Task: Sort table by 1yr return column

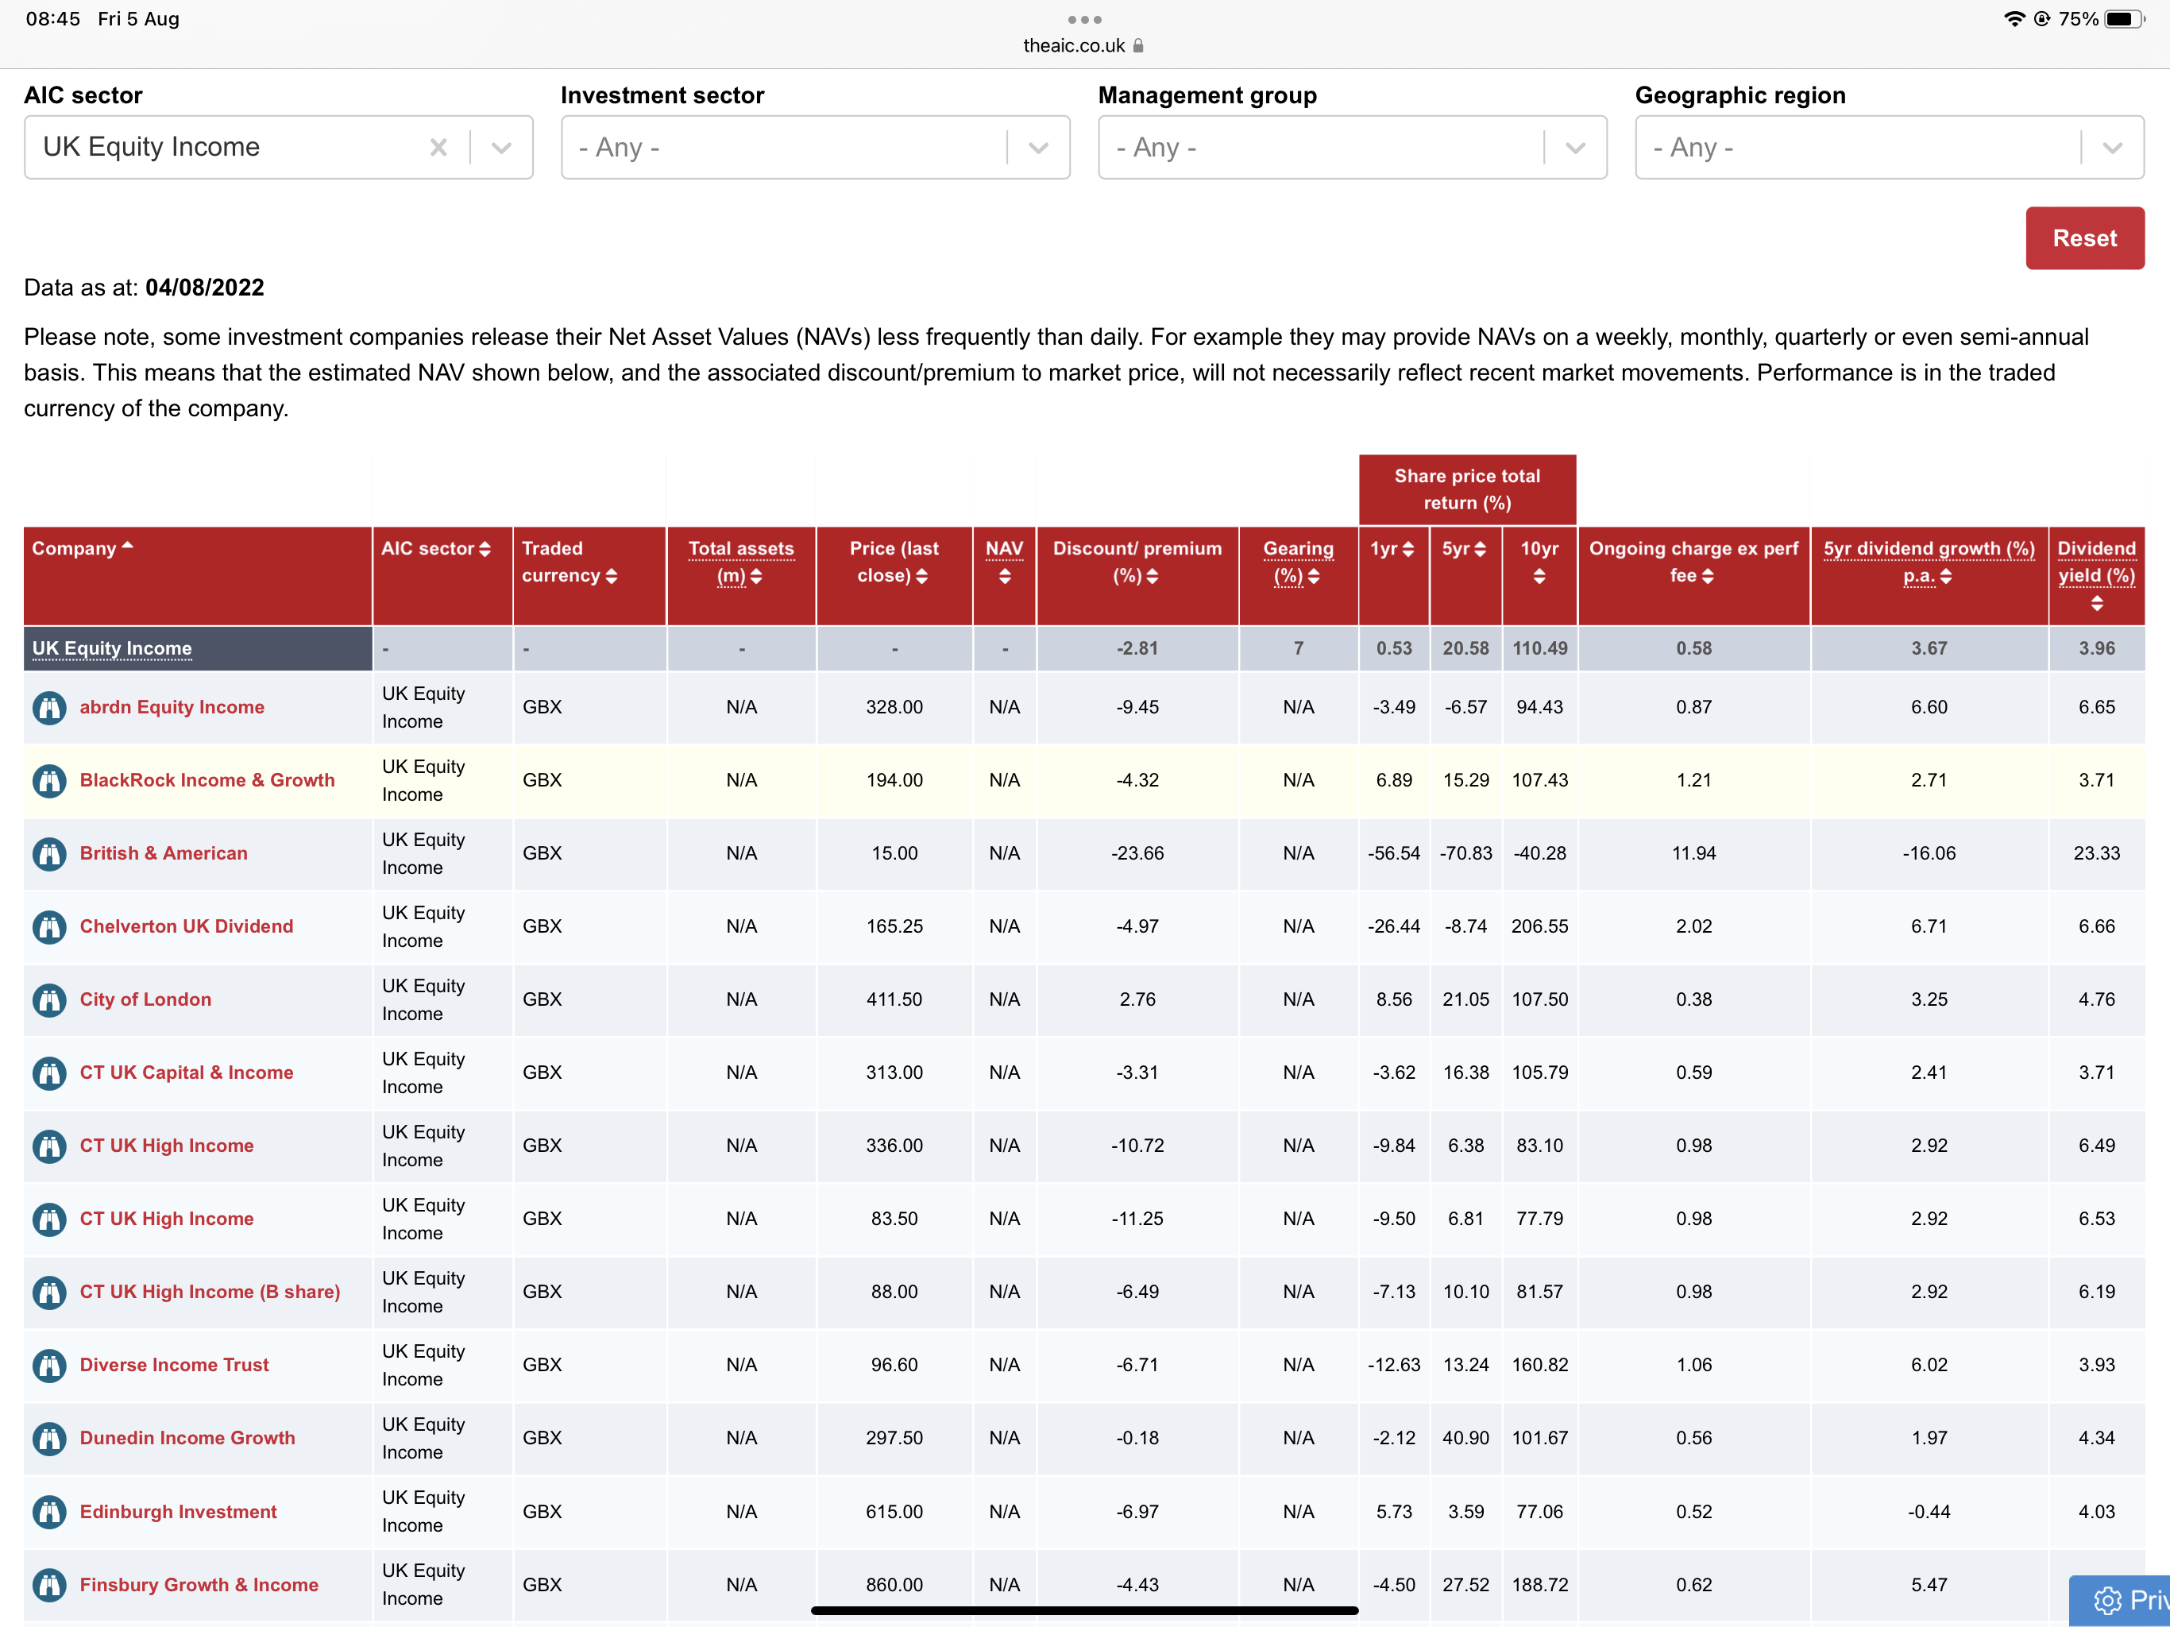Action: point(1393,550)
